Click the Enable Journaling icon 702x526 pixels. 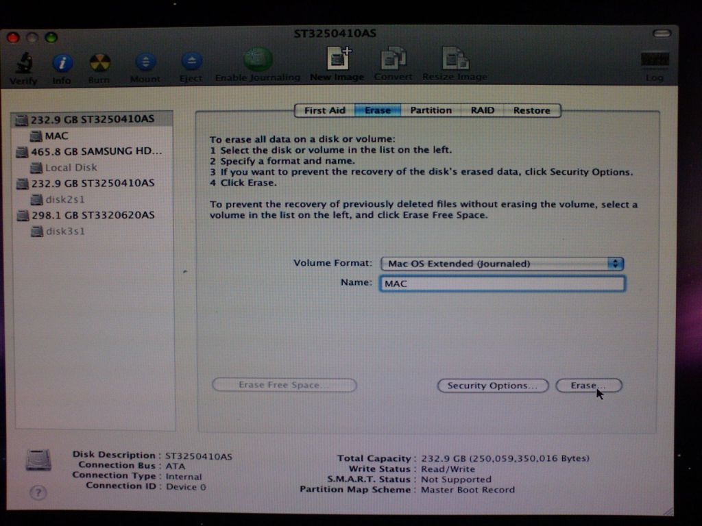click(x=258, y=60)
